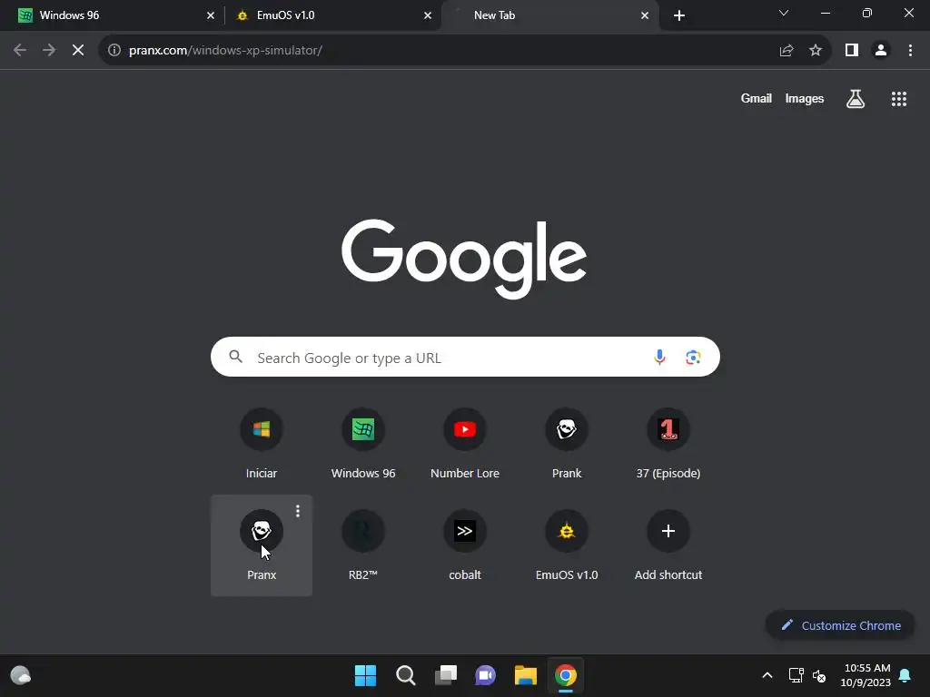930x697 pixels.
Task: Open the Chat app in taskbar
Action: (485, 675)
